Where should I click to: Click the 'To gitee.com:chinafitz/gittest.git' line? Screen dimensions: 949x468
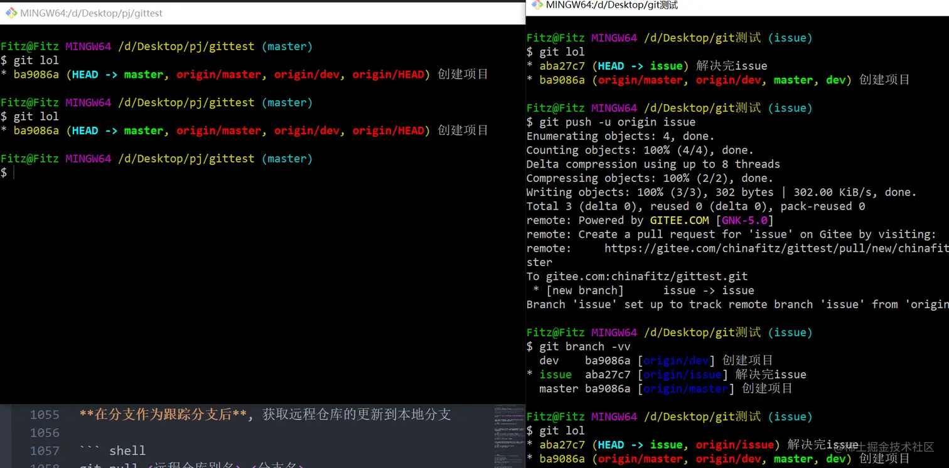coord(636,276)
